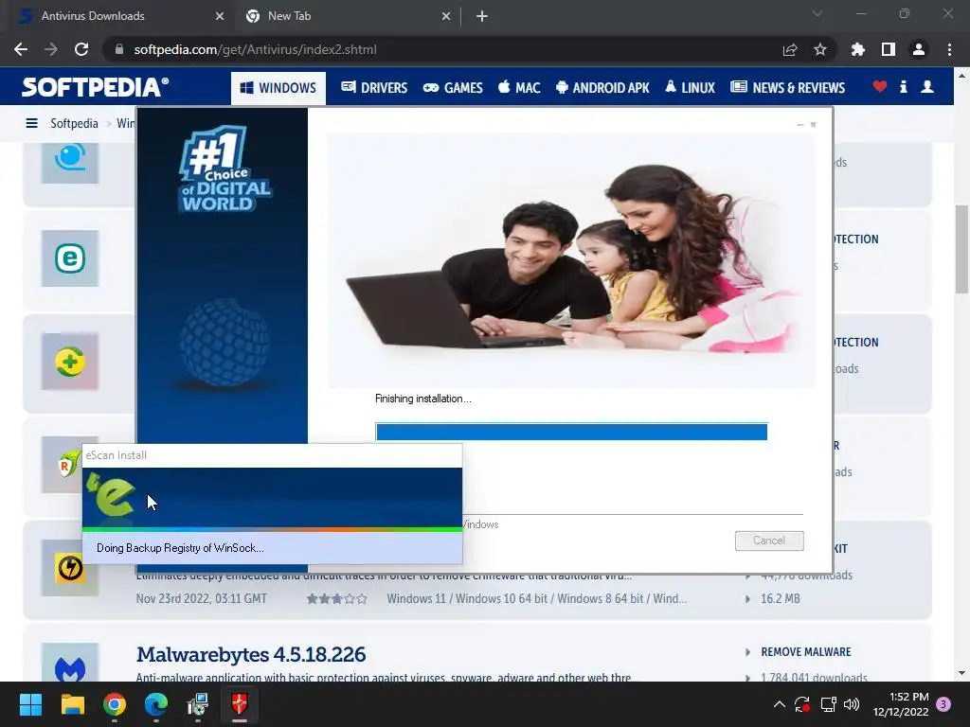The width and height of the screenshot is (970, 727).
Task: Click 'Doing Backup Registry of WinSock...' status
Action: pos(180,548)
